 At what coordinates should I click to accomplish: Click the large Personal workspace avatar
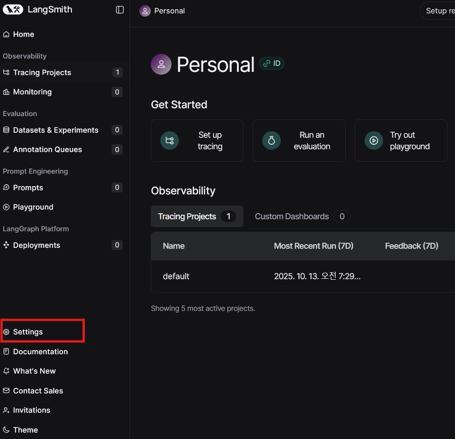point(161,64)
